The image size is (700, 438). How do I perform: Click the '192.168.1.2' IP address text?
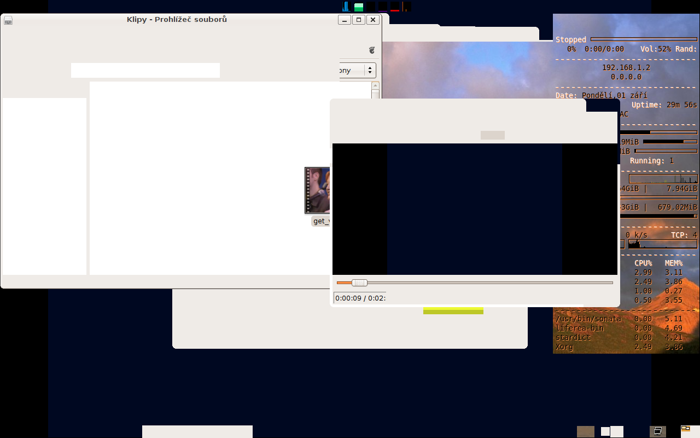(626, 67)
